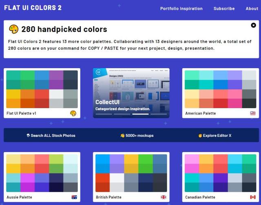Open Aussie Palette title
This screenshot has width=261, height=205.
coord(19,197)
